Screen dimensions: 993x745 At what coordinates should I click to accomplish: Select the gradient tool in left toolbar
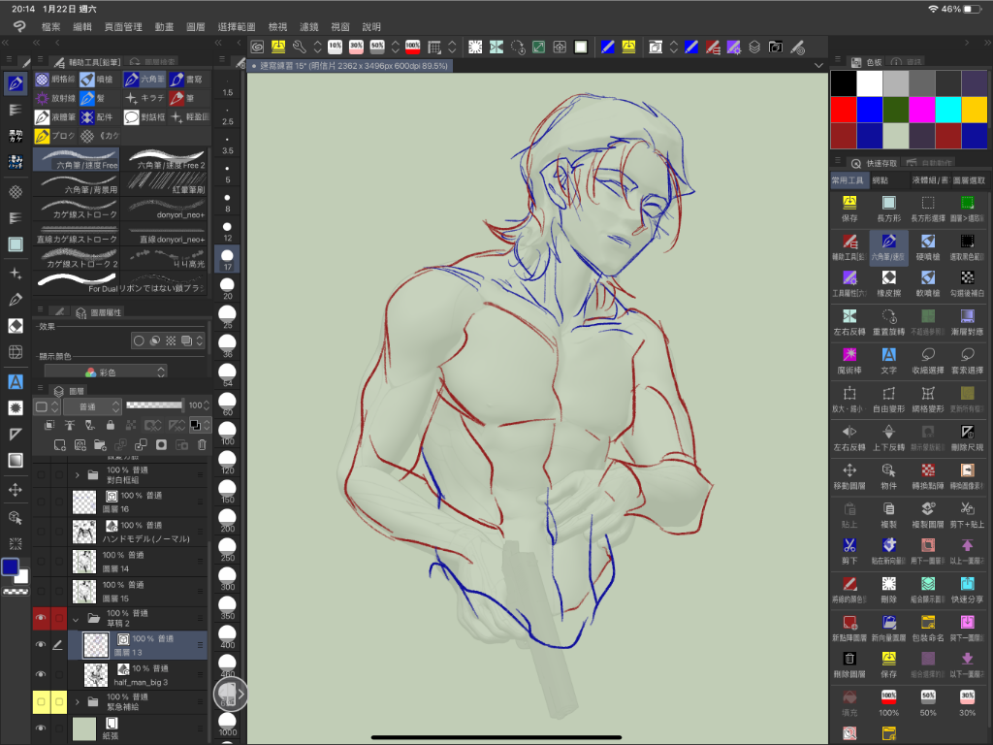(x=16, y=461)
